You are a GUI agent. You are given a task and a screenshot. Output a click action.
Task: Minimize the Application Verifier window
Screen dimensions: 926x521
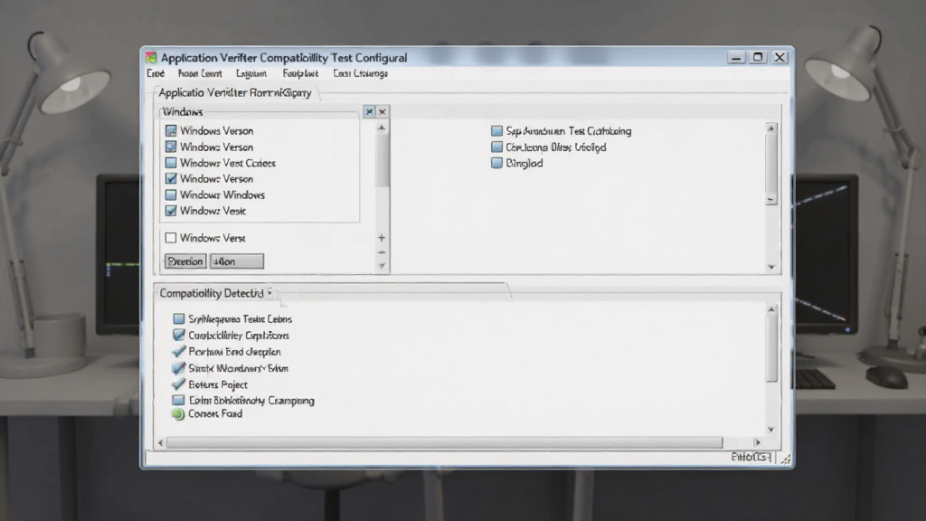(x=736, y=57)
